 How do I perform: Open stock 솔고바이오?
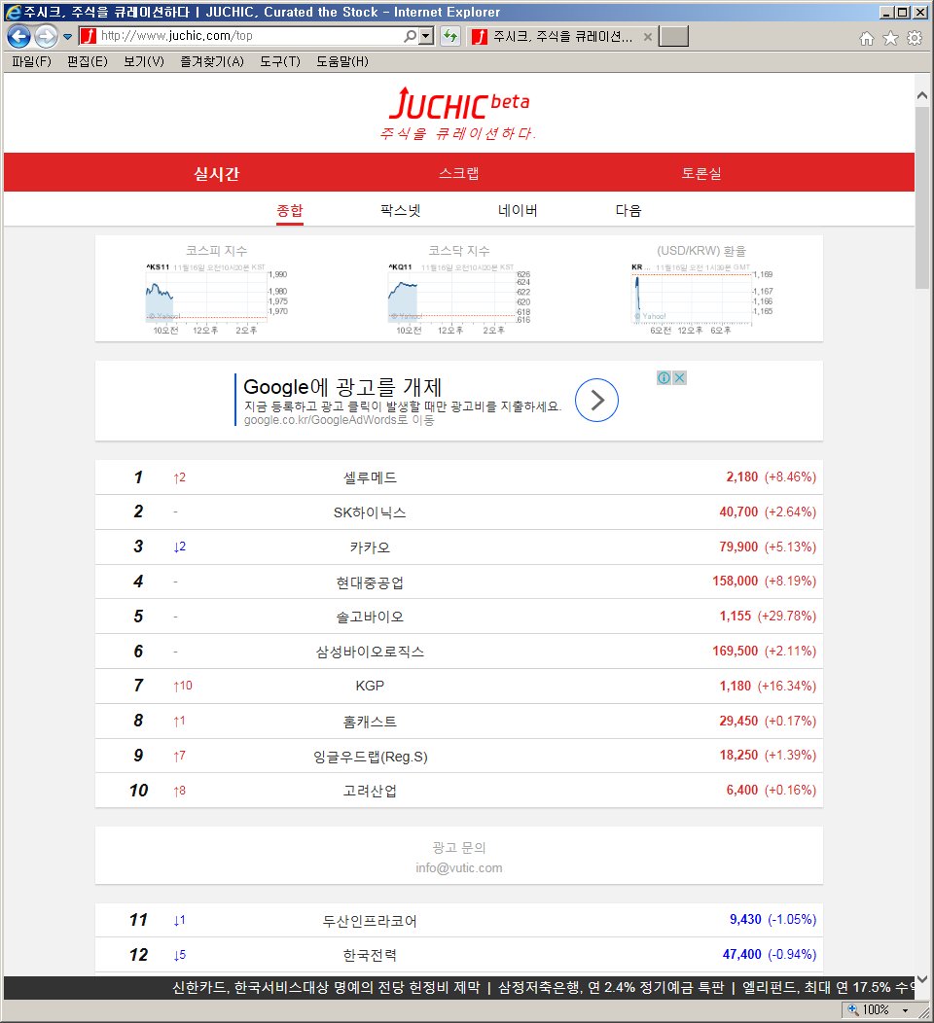tap(370, 617)
